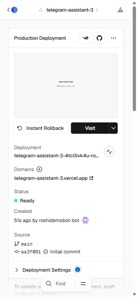Screen dimensions: 137x297
Task: Click Instant Rollback button
Action: (x=41, y=128)
